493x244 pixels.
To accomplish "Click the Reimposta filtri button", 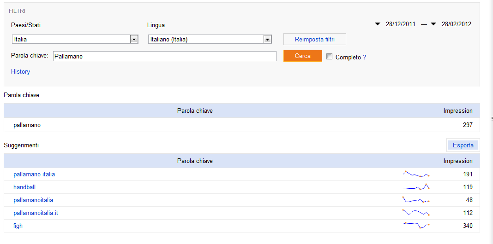I will click(315, 39).
